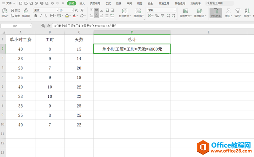This screenshot has height=157, width=254.
Task: Click the Format Painter brush icon
Action: point(26,11)
